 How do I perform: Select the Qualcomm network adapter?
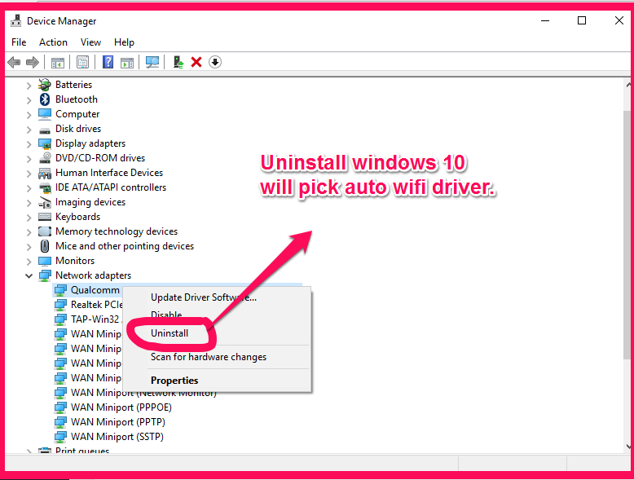tap(95, 290)
